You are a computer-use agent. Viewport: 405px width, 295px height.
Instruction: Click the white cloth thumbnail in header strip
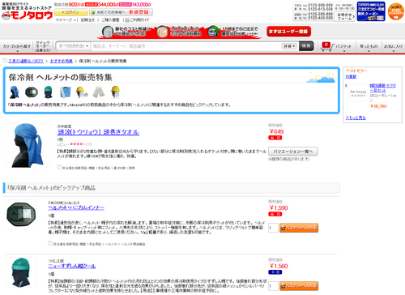(x=99, y=92)
